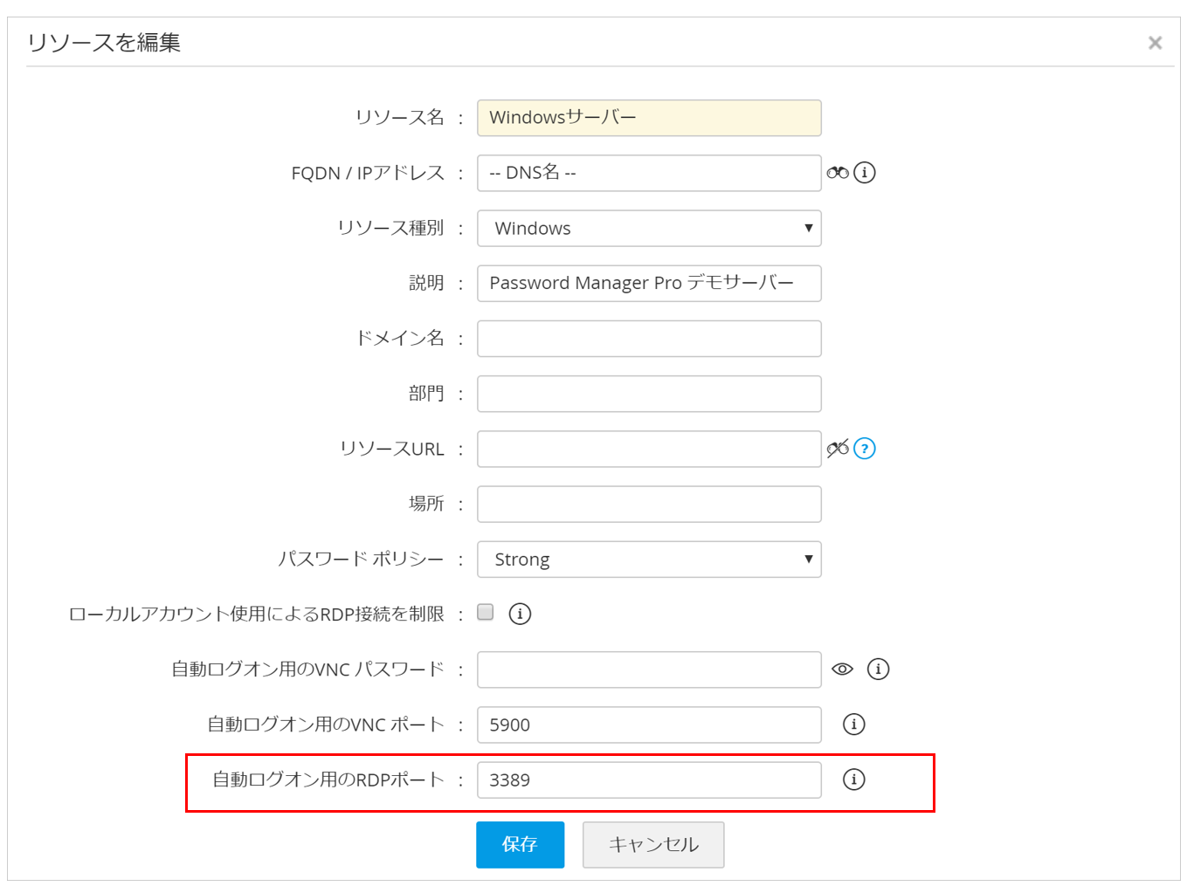Image resolution: width=1187 pixels, height=886 pixels.
Task: Click the キャンセル button
Action: point(653,845)
